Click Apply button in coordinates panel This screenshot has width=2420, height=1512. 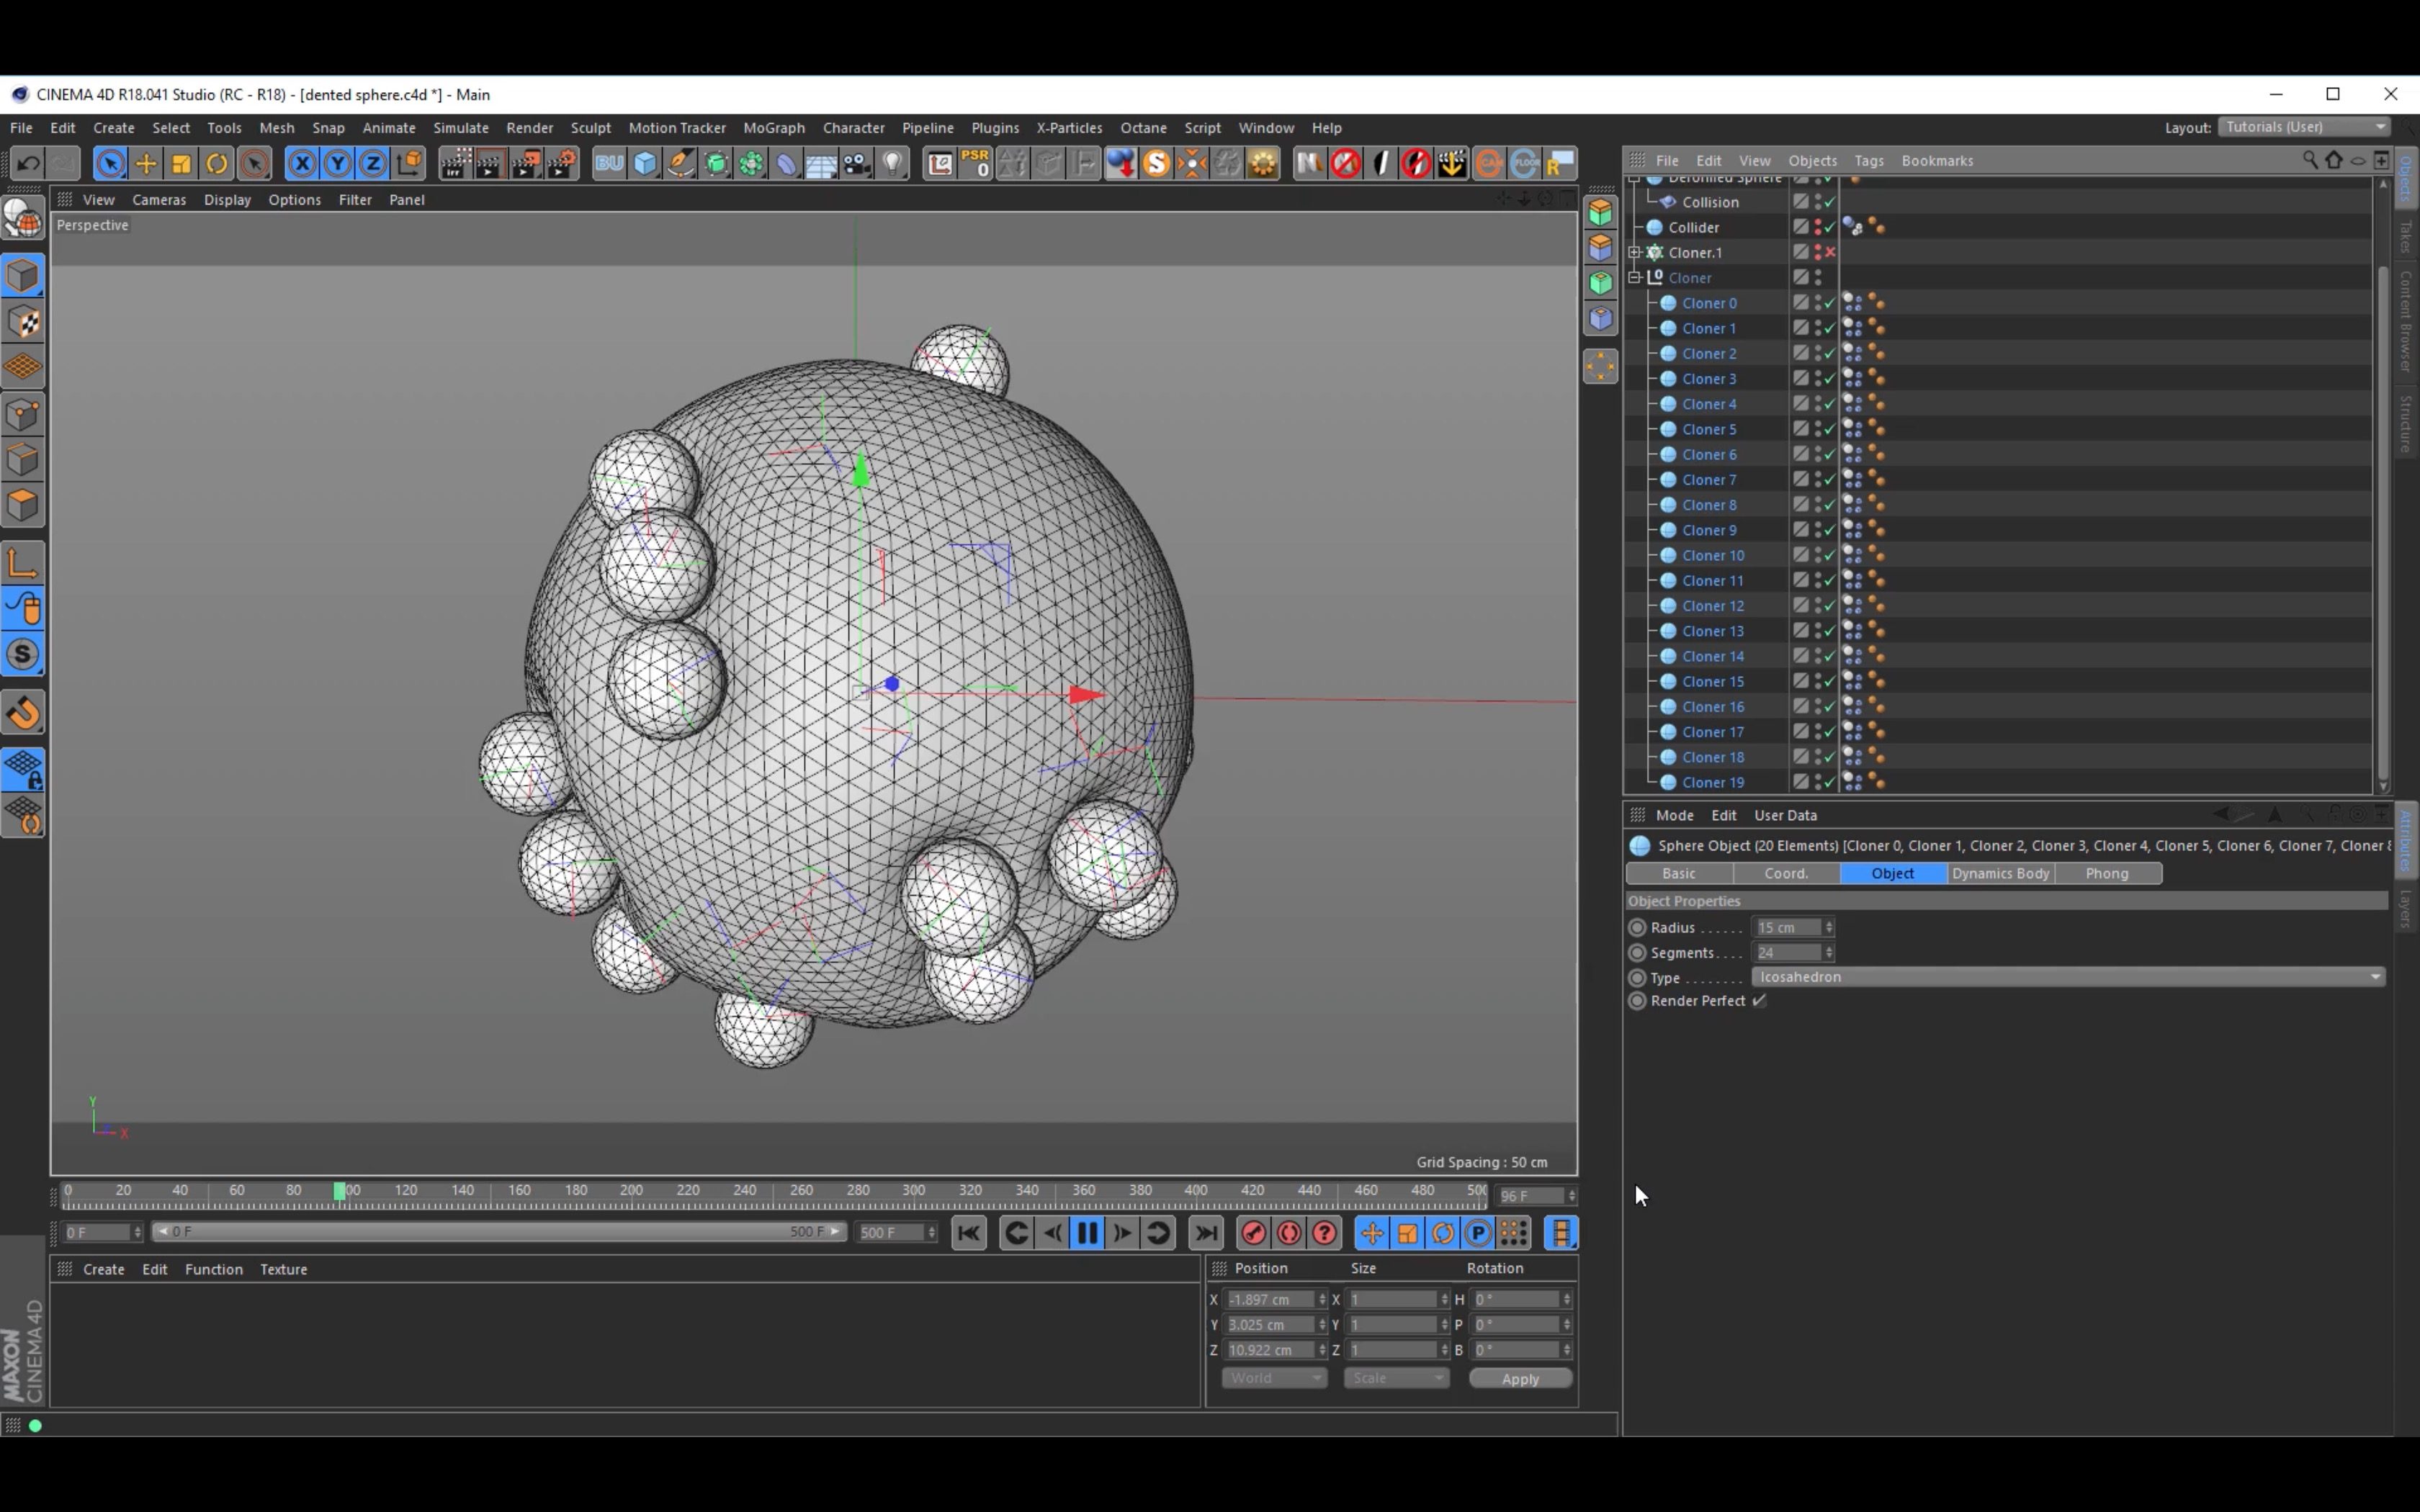tap(1519, 1378)
